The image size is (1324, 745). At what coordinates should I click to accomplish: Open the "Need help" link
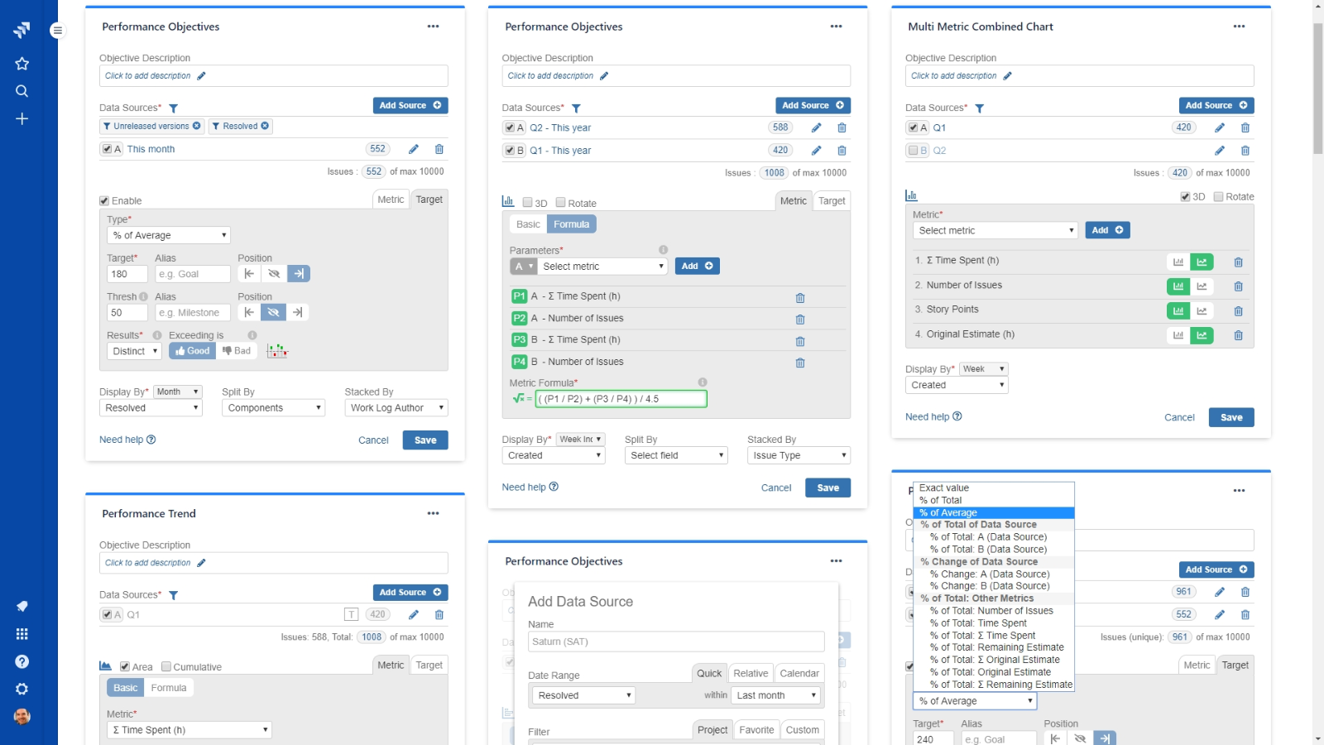(x=121, y=440)
